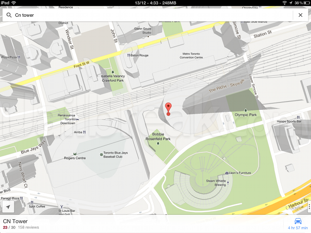Select Baton Rouge restaurant icon
Screen dimensions: 311x233
(x=128, y=55)
